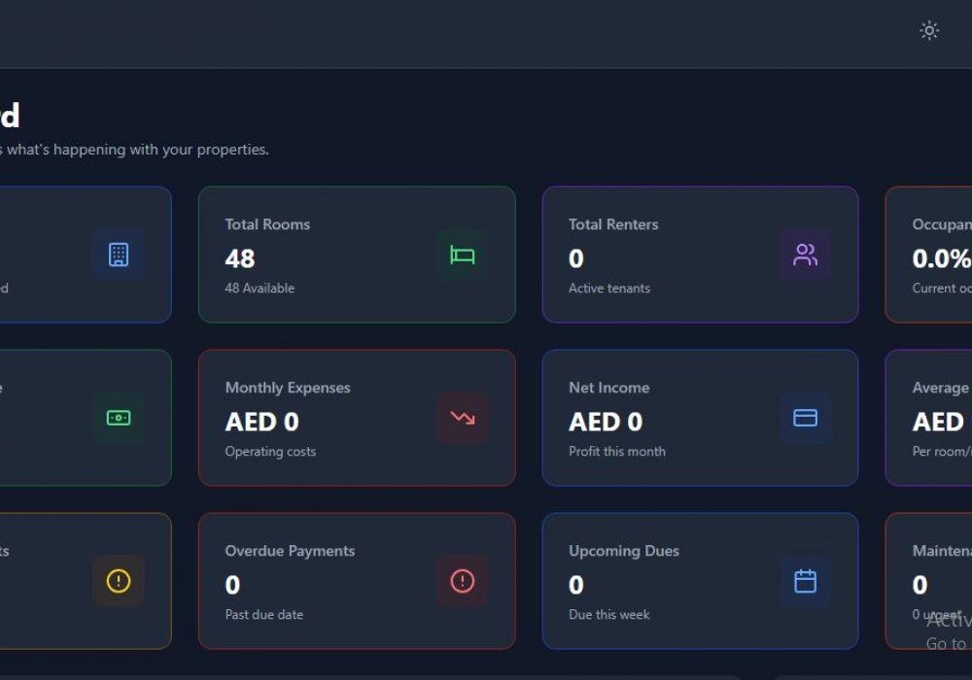972x680 pixels.
Task: Open the Upcoming Dues heading
Action: point(624,551)
